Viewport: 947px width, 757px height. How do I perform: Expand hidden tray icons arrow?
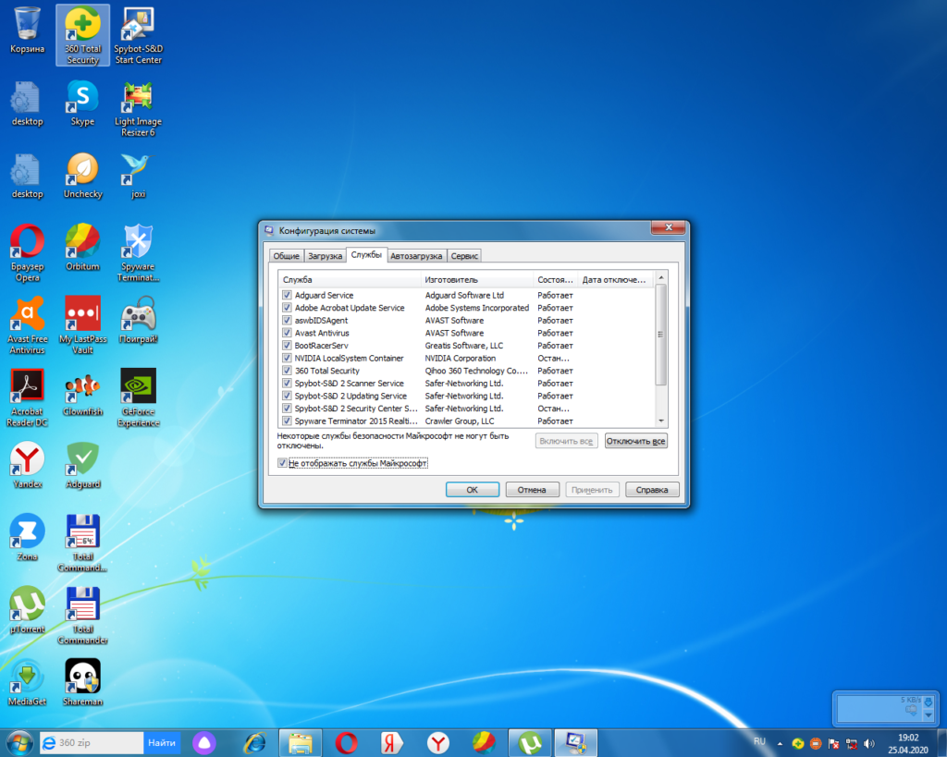780,744
